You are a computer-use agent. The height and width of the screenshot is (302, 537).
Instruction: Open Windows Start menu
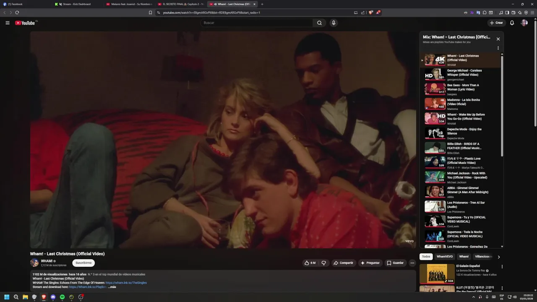[x=7, y=297]
